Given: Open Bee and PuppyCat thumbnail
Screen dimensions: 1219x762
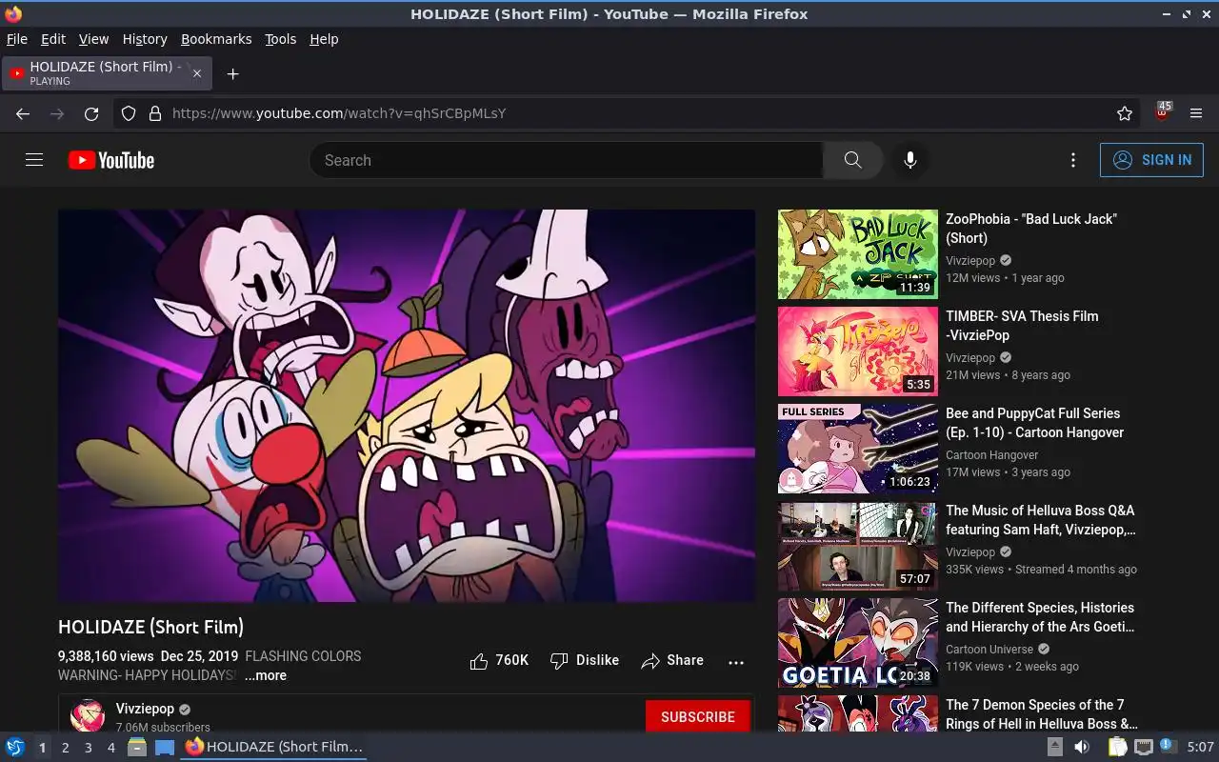Looking at the screenshot, I should click(858, 449).
